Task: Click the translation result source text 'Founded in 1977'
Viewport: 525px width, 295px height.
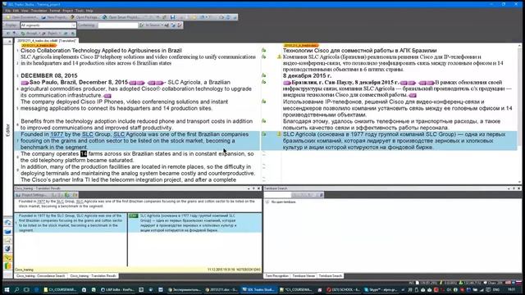Action: tap(71, 223)
